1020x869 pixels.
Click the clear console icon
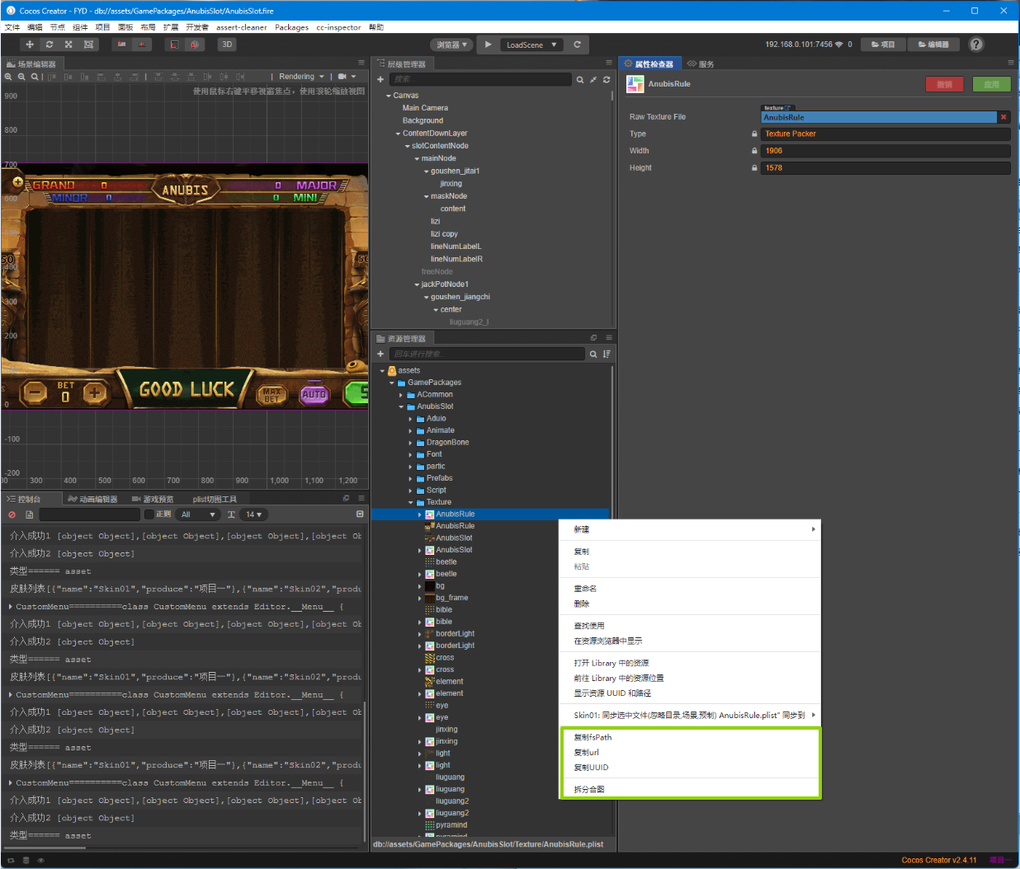pos(12,514)
